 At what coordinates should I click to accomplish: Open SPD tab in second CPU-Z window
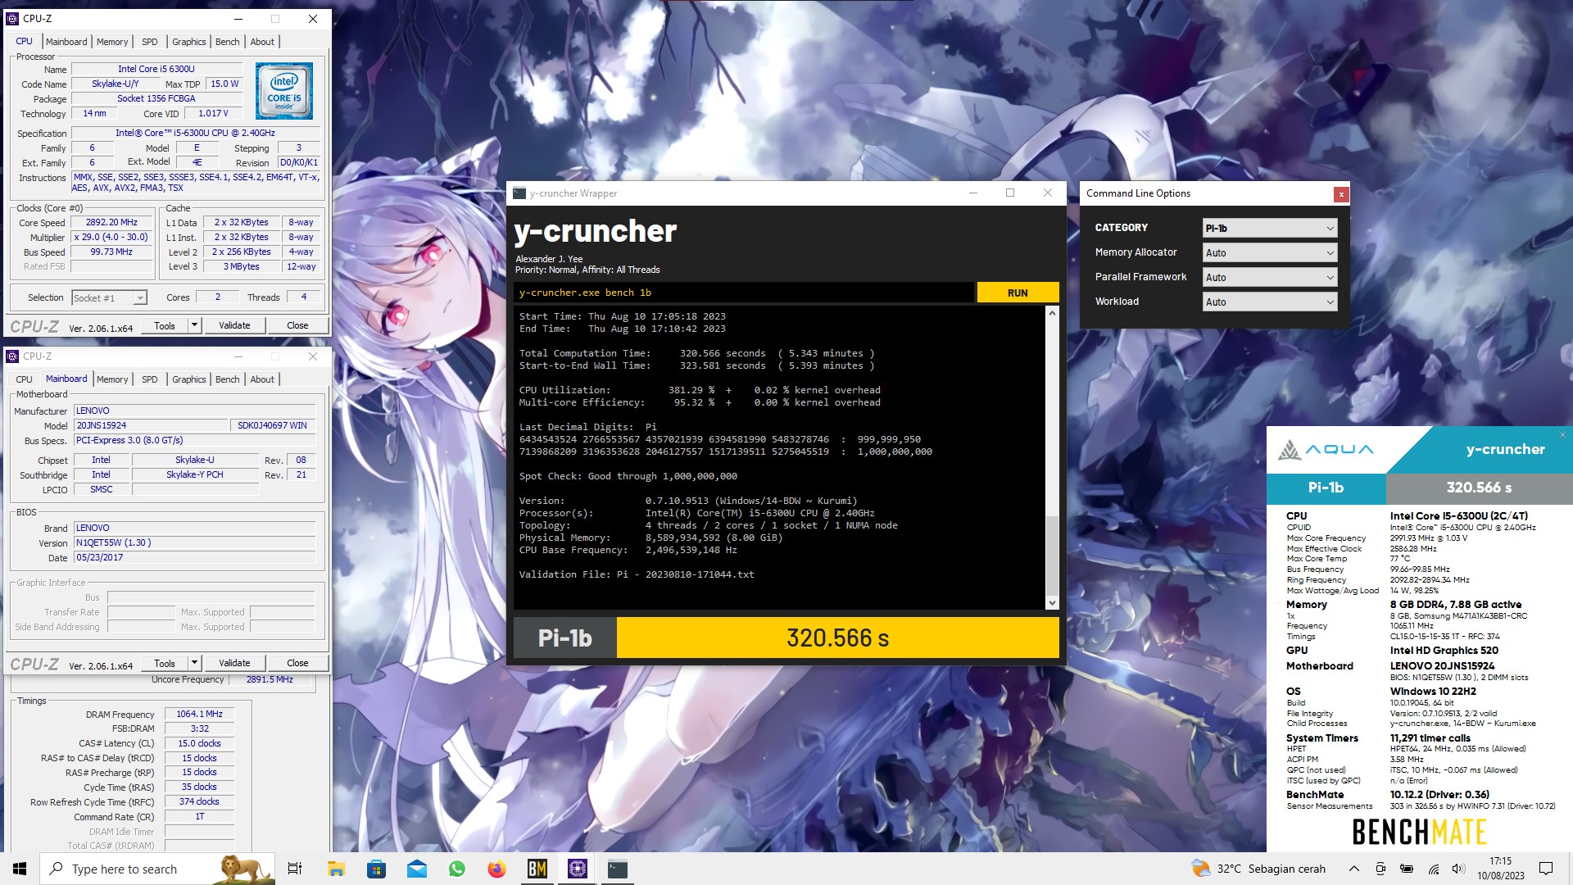[150, 379]
